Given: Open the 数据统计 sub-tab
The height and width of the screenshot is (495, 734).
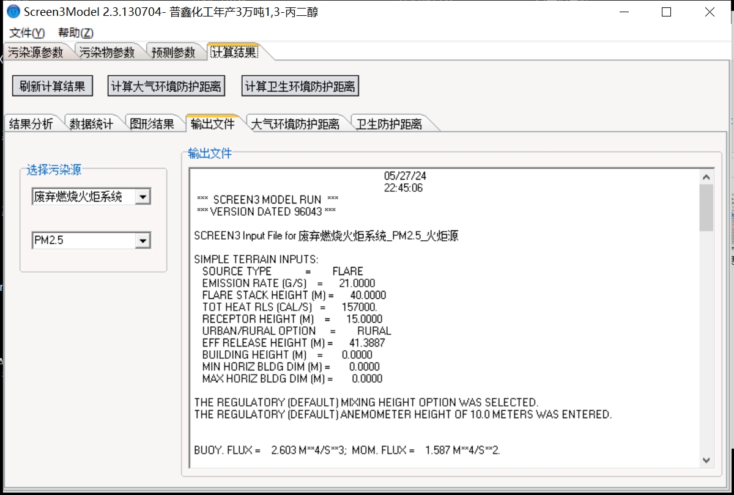Looking at the screenshot, I should 91,124.
